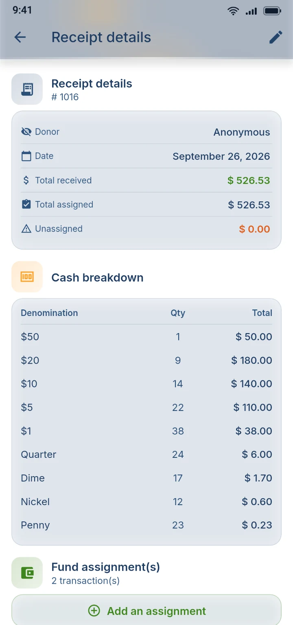Image resolution: width=293 pixels, height=625 pixels.
Task: Tap the orange cash breakdown icon
Action: coord(27,277)
